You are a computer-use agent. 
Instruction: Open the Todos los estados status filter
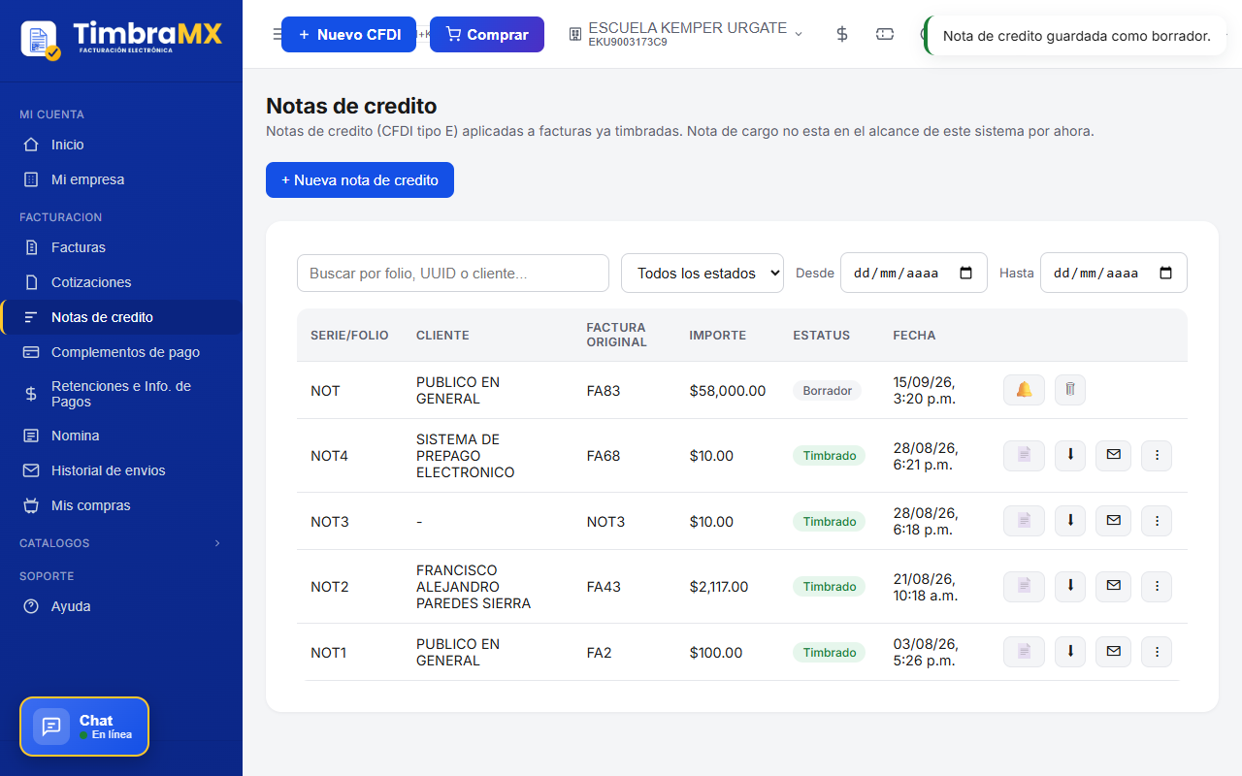(703, 273)
